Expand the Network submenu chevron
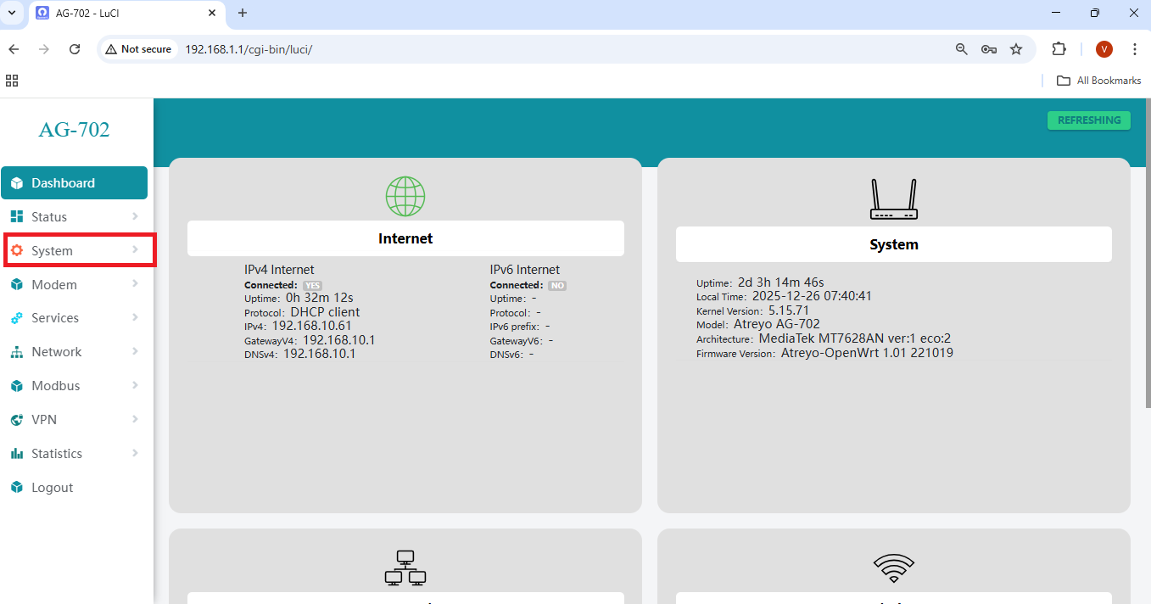 pos(135,351)
